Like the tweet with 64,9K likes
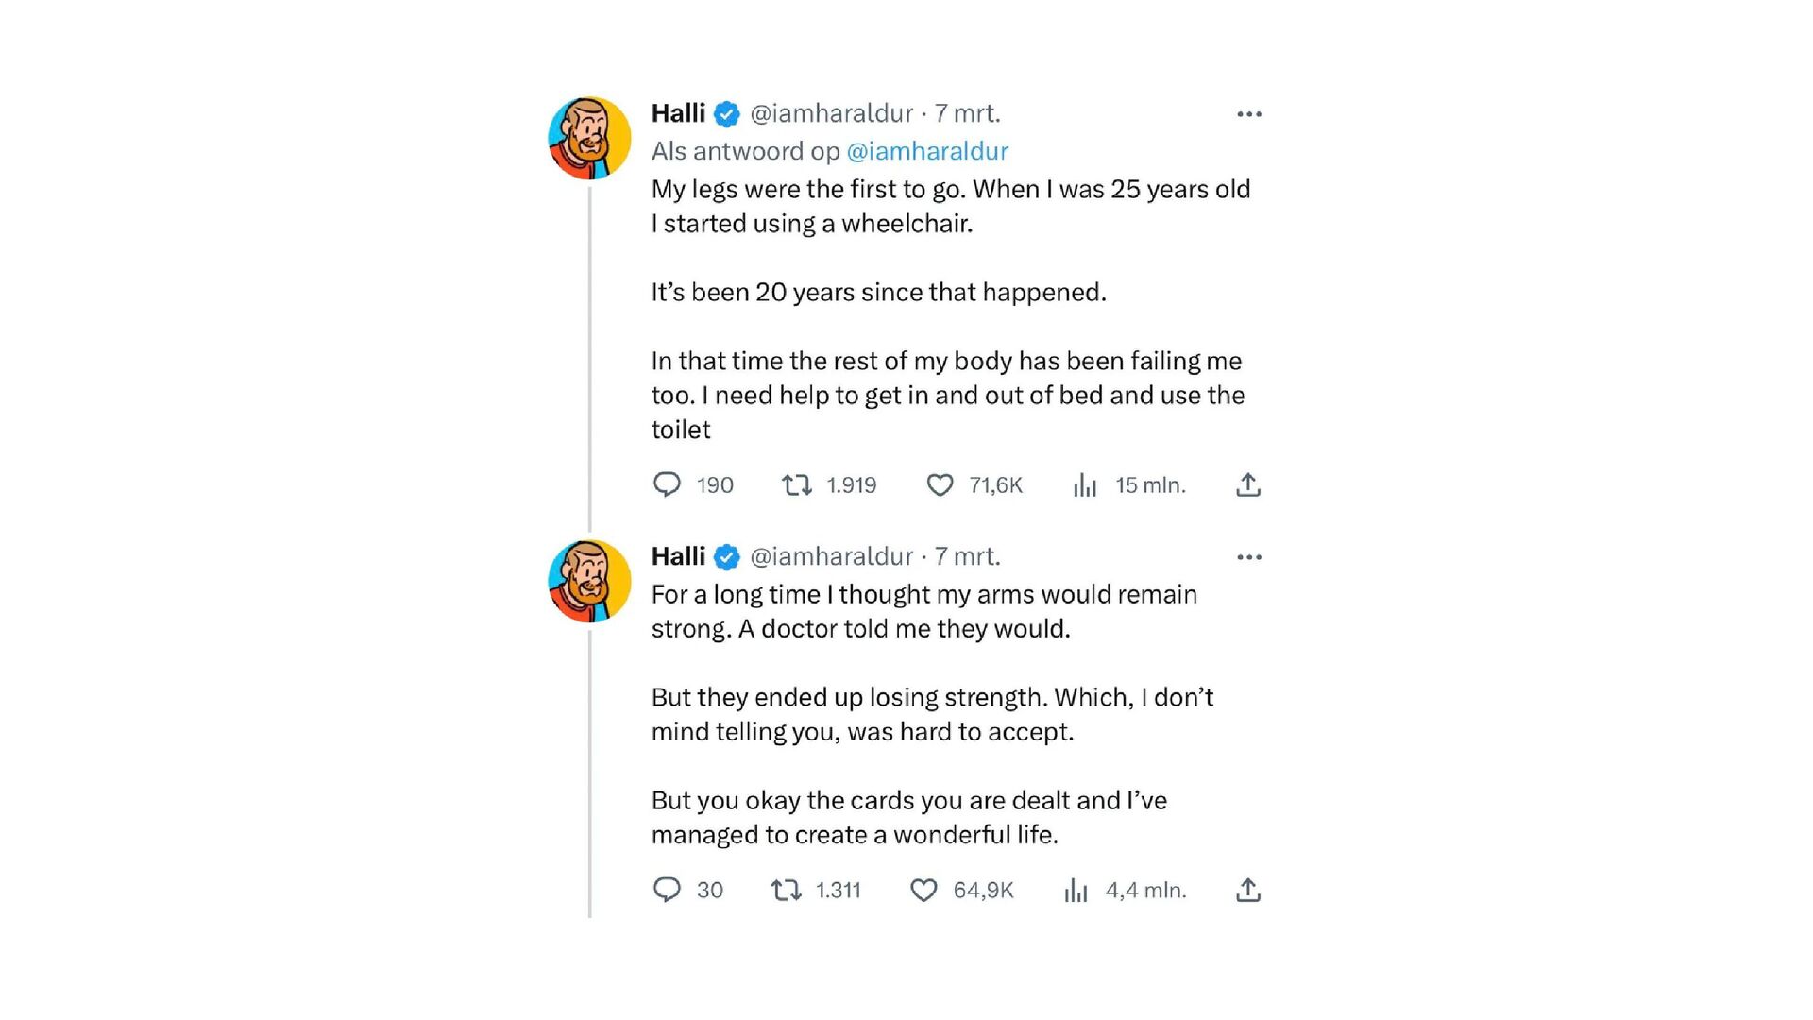 pyautogui.click(x=923, y=890)
